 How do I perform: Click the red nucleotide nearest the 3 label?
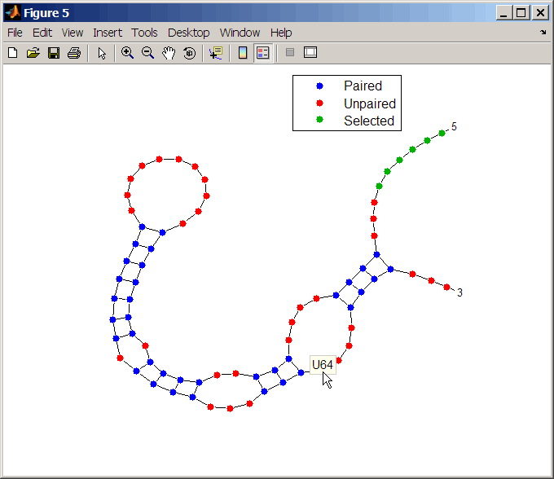(446, 288)
